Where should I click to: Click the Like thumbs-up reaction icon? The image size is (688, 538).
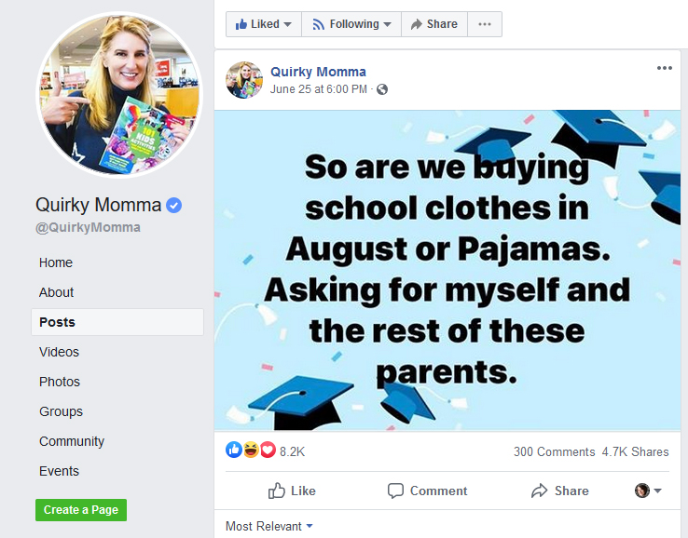coord(233,451)
